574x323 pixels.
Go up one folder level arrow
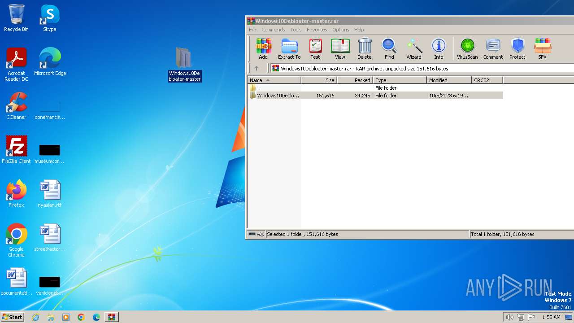point(257,68)
